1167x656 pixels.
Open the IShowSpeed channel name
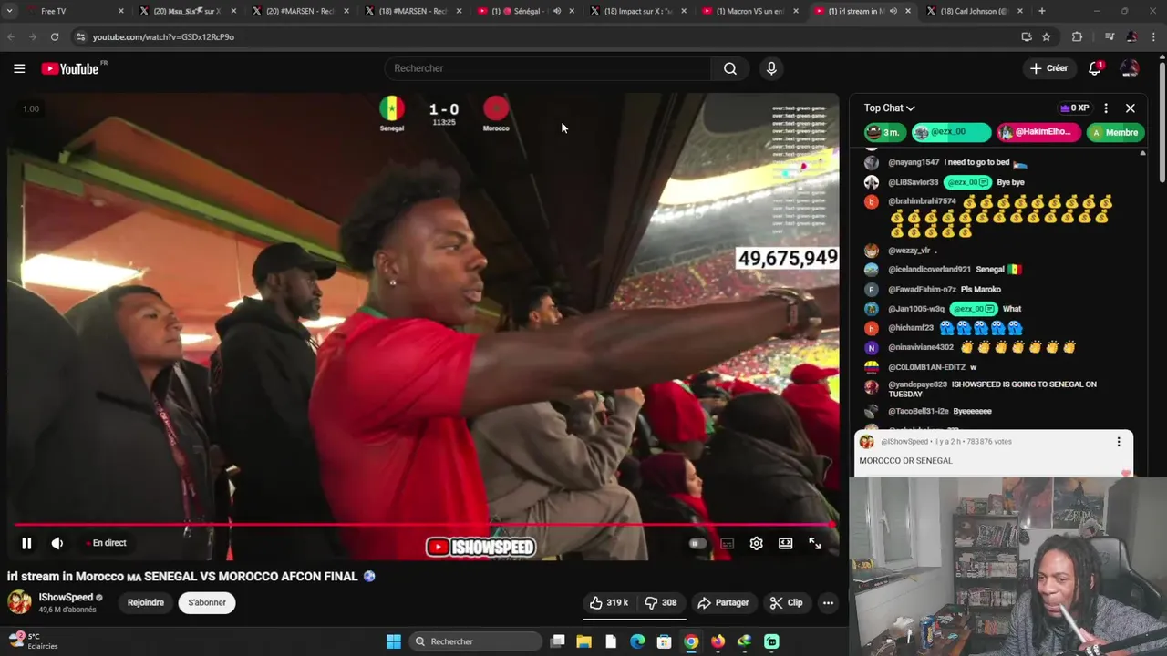click(x=66, y=597)
